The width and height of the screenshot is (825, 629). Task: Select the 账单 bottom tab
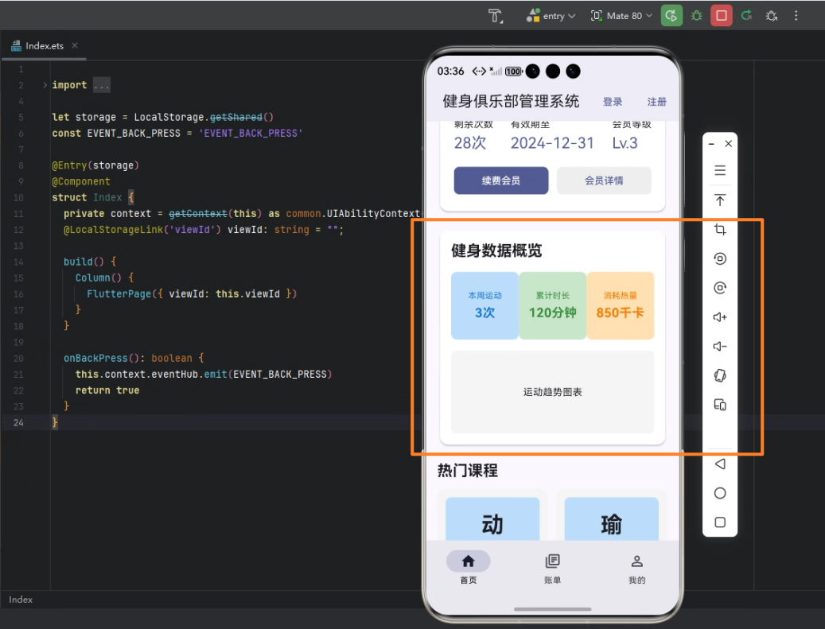coord(552,568)
